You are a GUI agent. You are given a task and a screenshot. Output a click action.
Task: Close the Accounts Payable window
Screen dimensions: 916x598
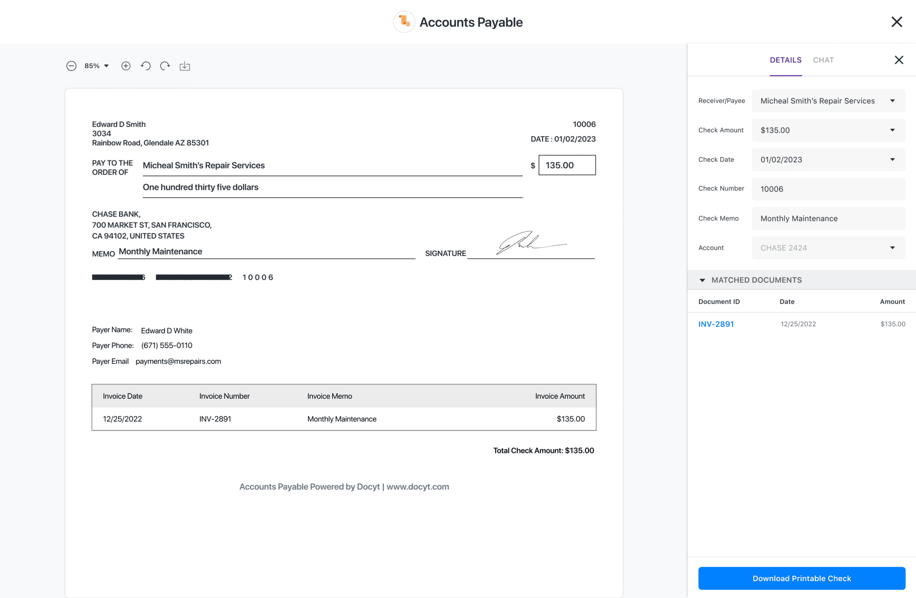[896, 22]
